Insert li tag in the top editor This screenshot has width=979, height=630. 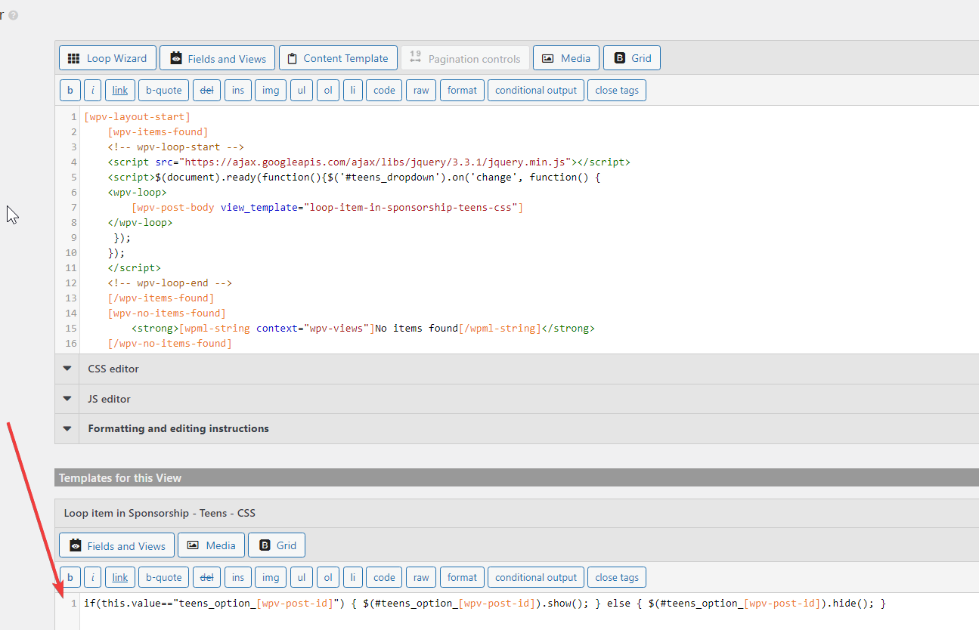click(353, 90)
